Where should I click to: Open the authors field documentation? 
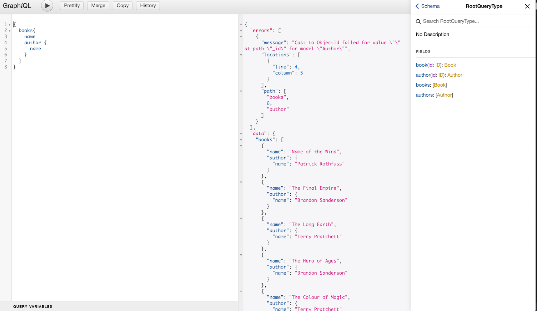pos(425,95)
